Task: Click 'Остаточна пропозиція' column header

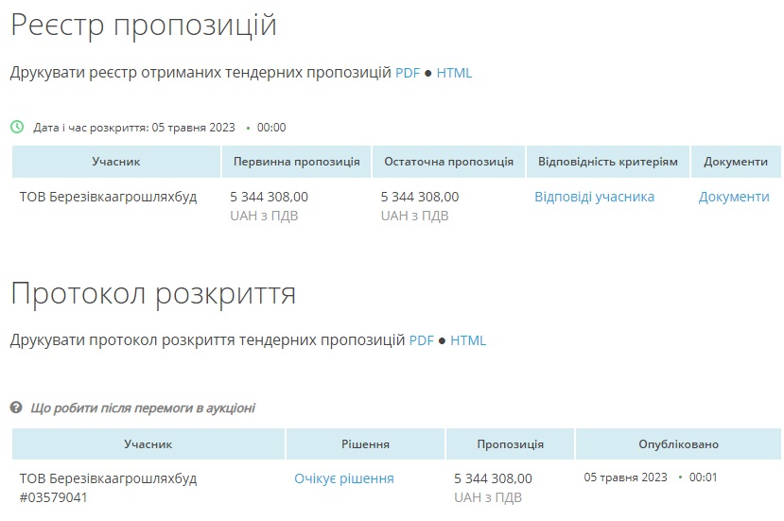Action: coord(448,162)
